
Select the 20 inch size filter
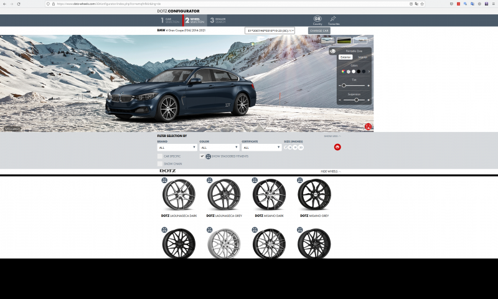tap(301, 148)
